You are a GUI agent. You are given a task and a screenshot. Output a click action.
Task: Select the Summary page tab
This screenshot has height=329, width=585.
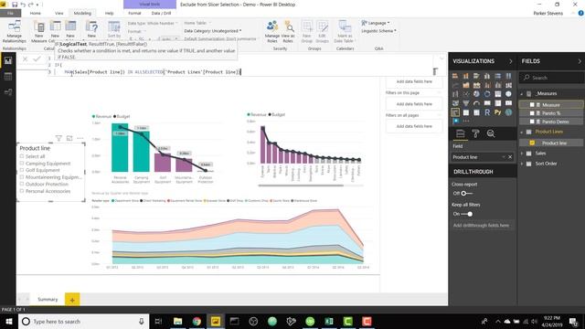48,299
